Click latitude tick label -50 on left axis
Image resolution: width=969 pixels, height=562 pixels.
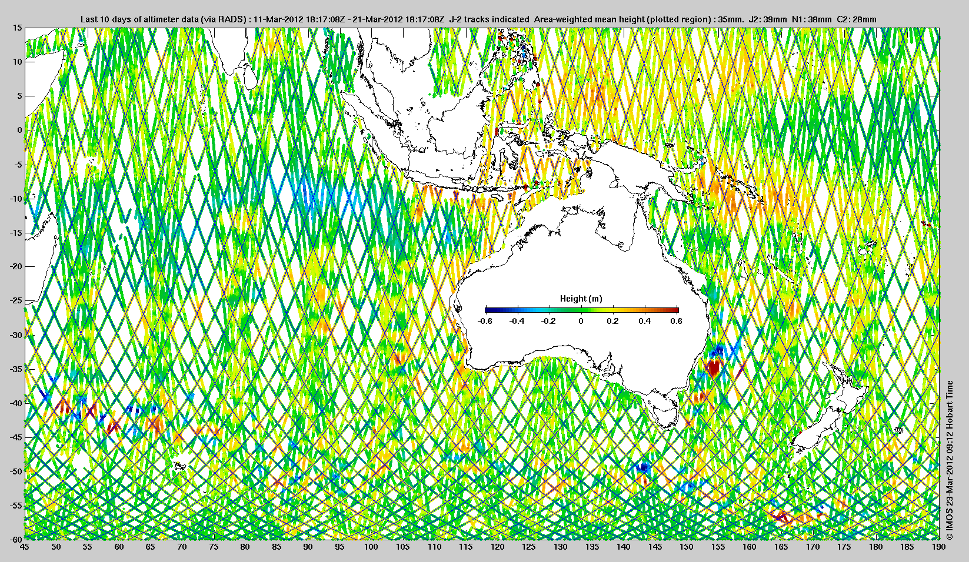(15, 471)
